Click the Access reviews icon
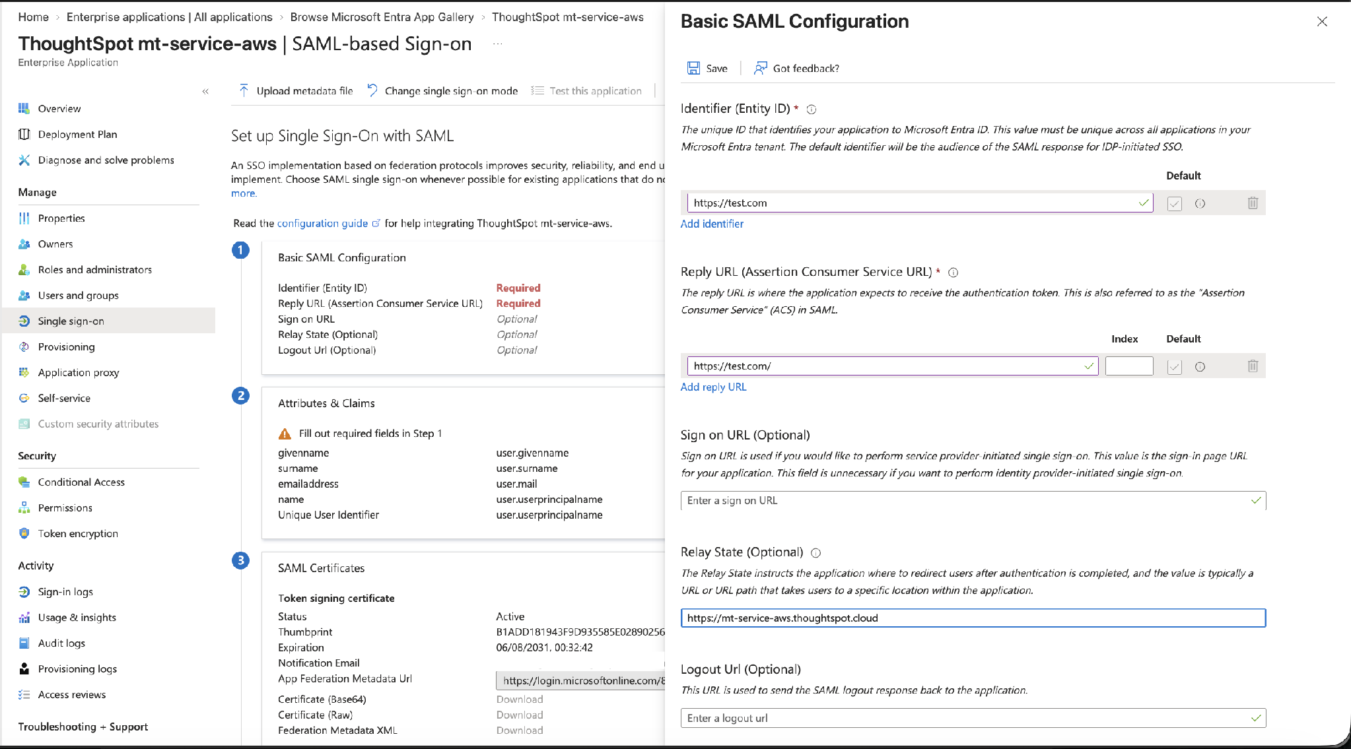Screen dimensions: 1351x749 click(24, 694)
